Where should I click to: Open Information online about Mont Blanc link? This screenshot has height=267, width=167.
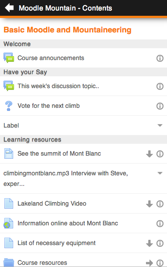(x=68, y=223)
